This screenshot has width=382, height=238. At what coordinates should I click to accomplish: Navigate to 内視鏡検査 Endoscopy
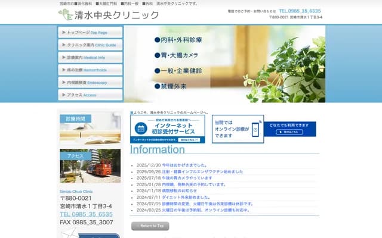coord(90,83)
